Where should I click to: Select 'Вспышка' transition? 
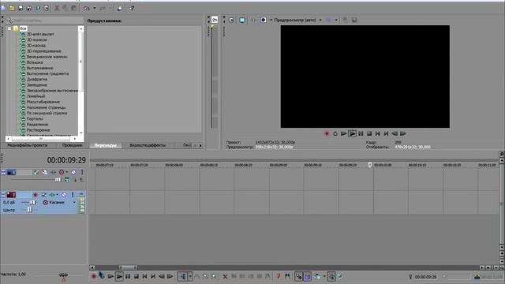coord(35,62)
